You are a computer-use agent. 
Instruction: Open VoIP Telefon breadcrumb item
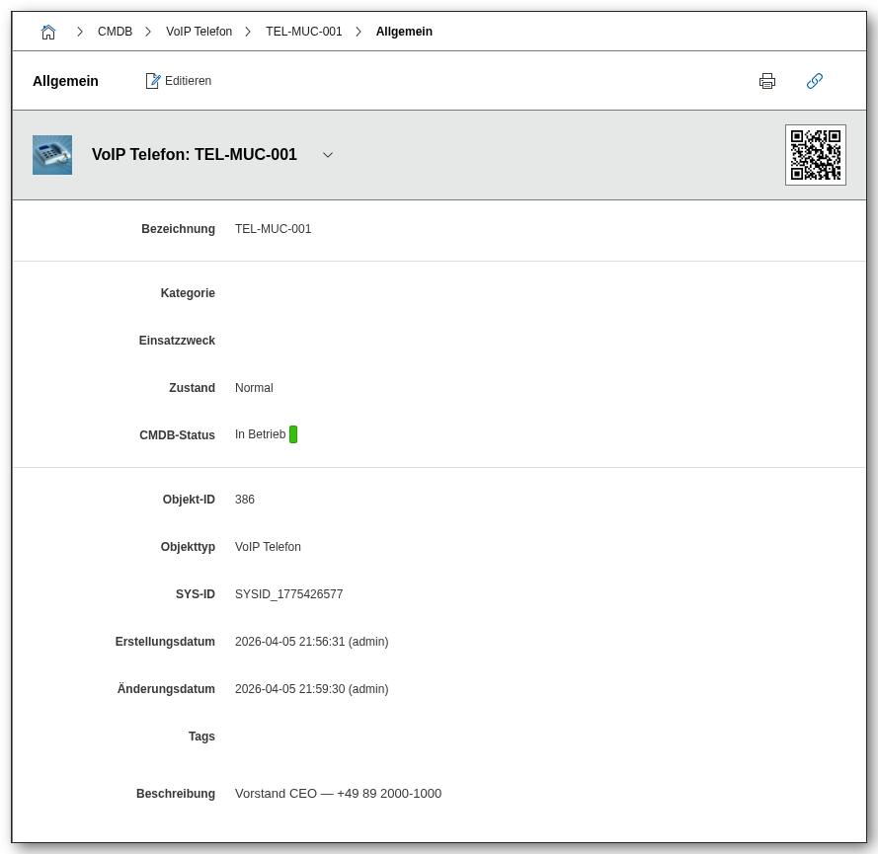coord(199,32)
